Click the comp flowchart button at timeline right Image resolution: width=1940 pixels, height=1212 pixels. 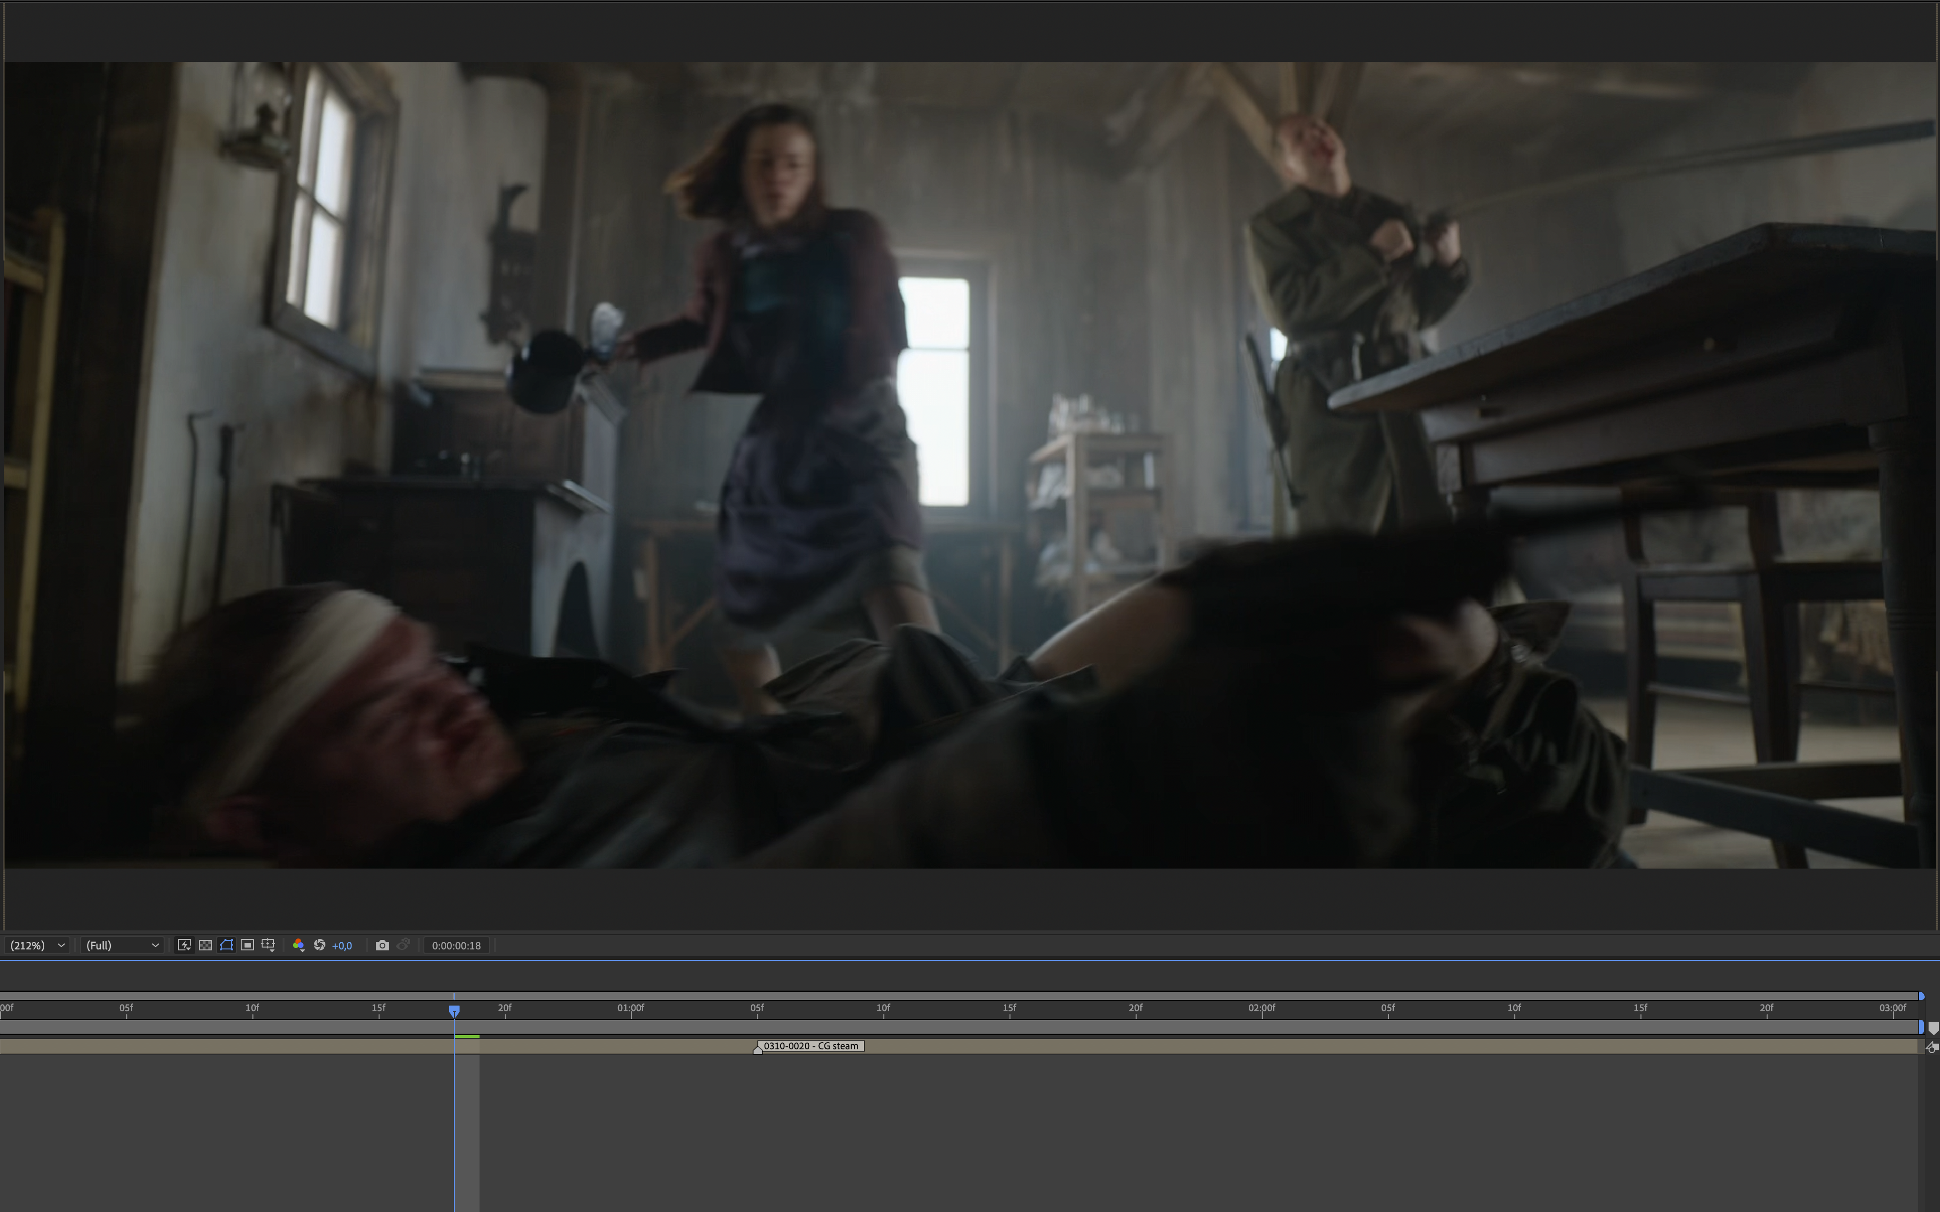(1932, 1047)
